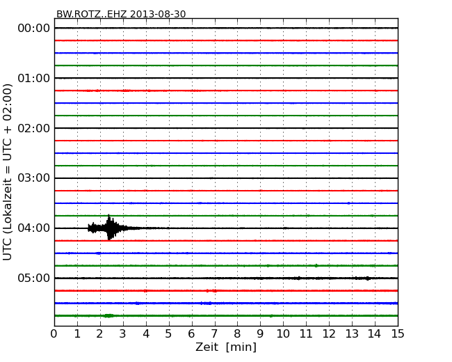Click the x-axis tick label 8
452x362 pixels.
pyautogui.click(x=237, y=334)
